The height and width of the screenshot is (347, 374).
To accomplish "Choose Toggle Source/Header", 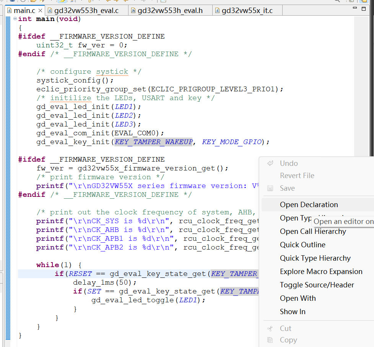I will [x=318, y=285].
